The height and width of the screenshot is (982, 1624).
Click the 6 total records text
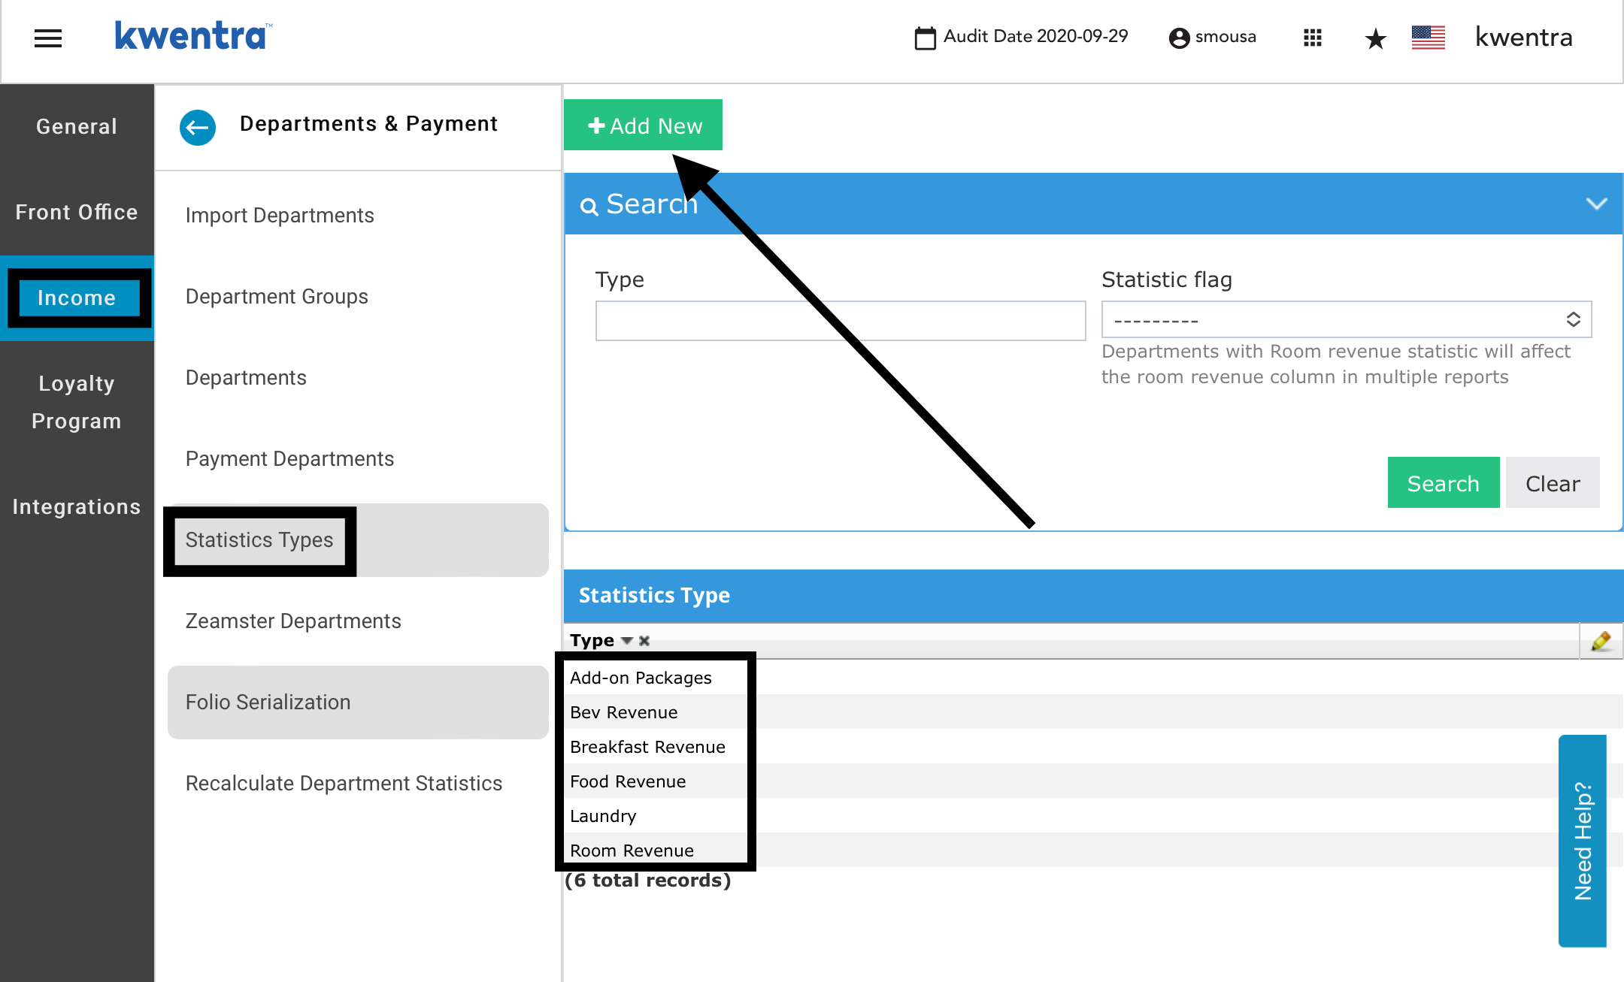coord(648,881)
